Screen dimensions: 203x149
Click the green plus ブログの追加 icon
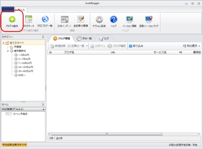(12, 19)
